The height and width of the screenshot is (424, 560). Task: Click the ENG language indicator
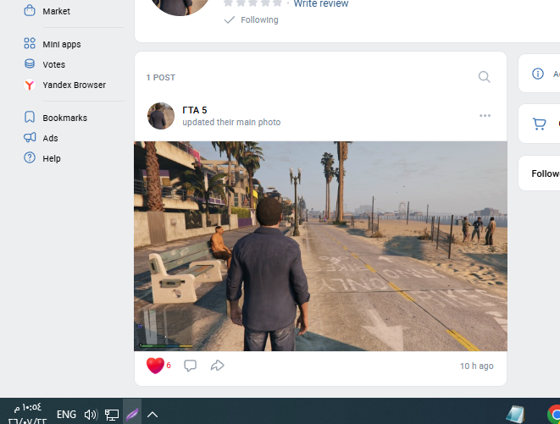[66, 415]
